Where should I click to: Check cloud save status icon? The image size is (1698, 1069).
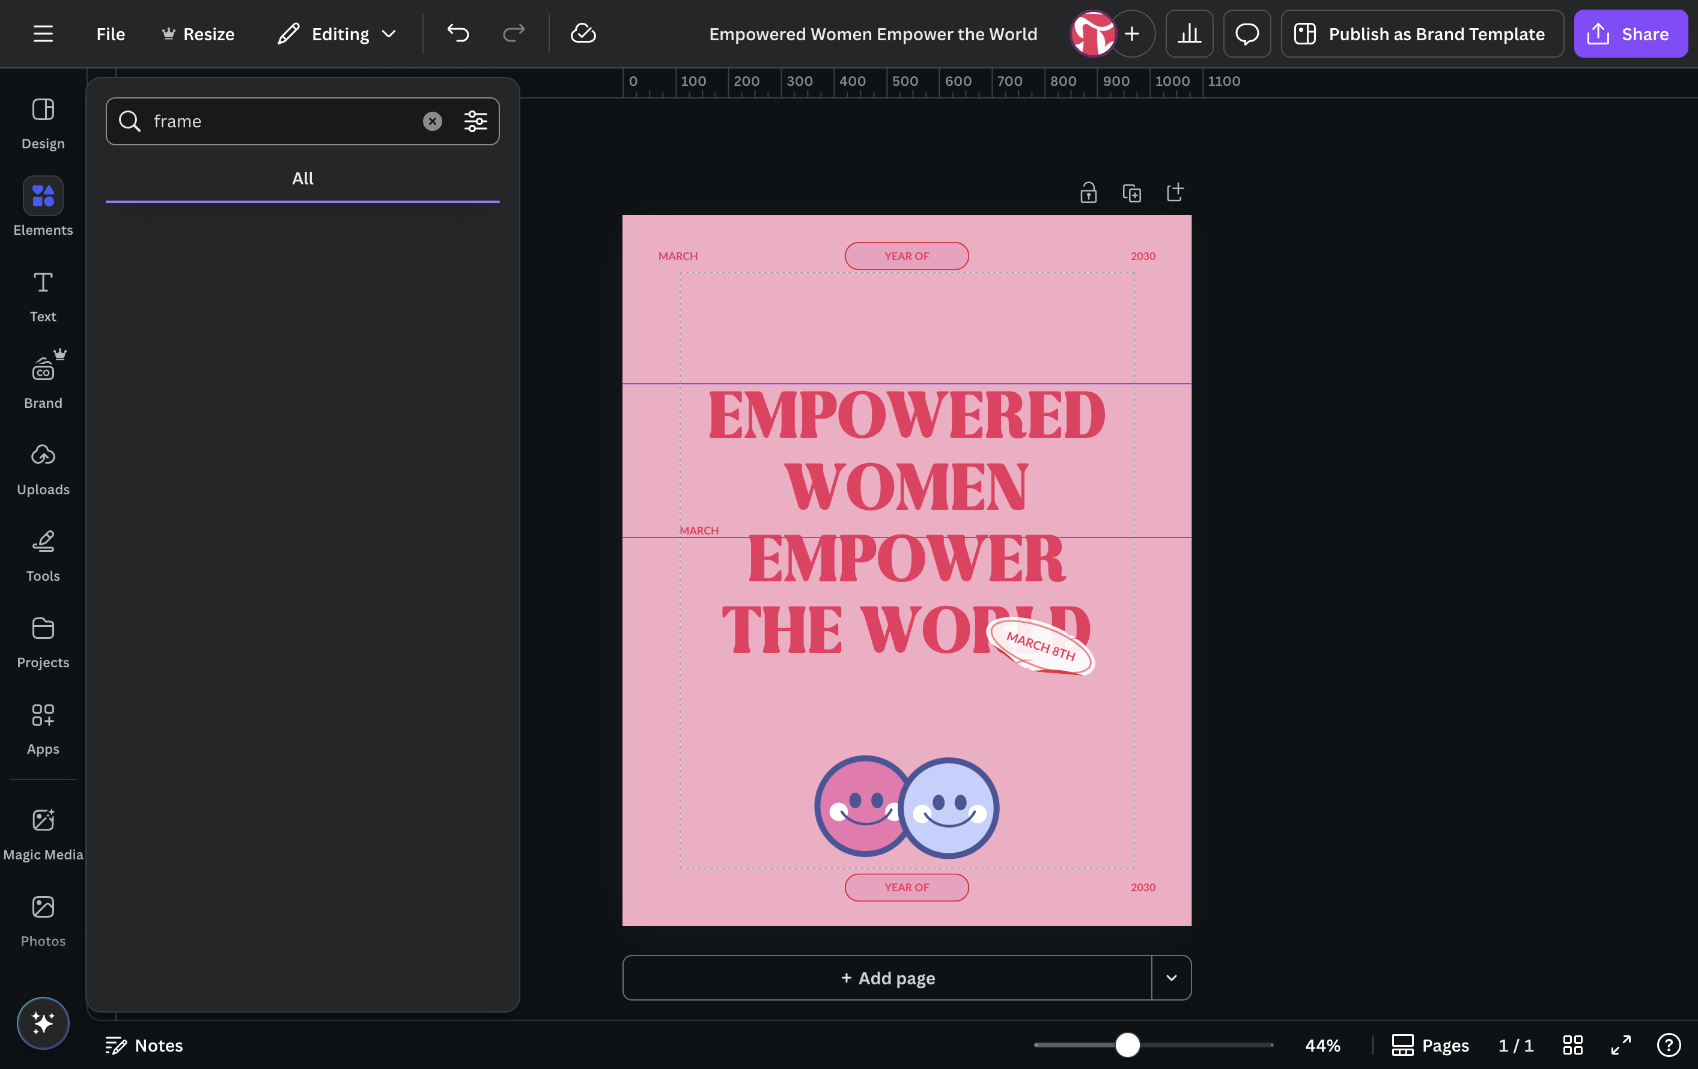pos(583,34)
